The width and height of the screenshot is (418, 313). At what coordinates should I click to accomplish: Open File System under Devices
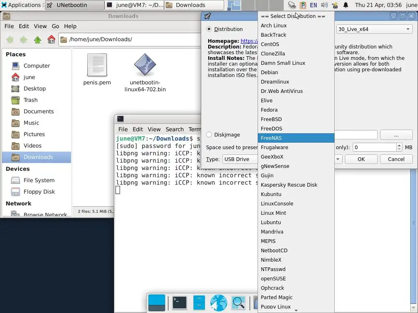click(36, 181)
